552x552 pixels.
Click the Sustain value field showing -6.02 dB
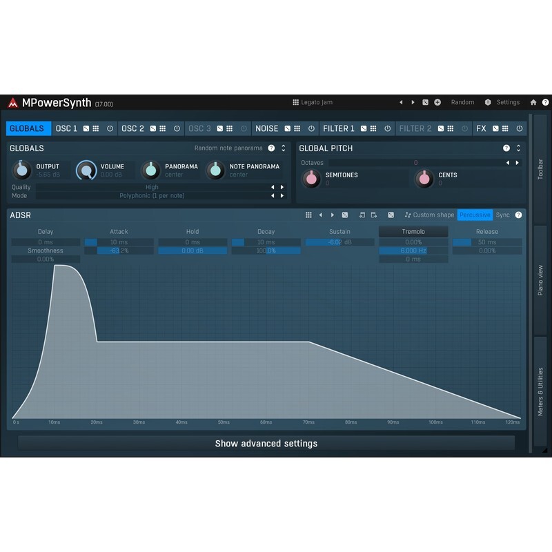coord(338,242)
